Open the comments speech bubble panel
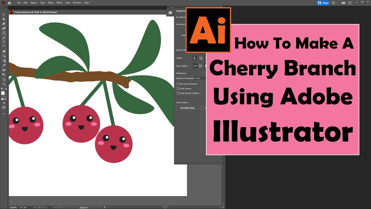The width and height of the screenshot is (371, 209). tap(170, 13)
